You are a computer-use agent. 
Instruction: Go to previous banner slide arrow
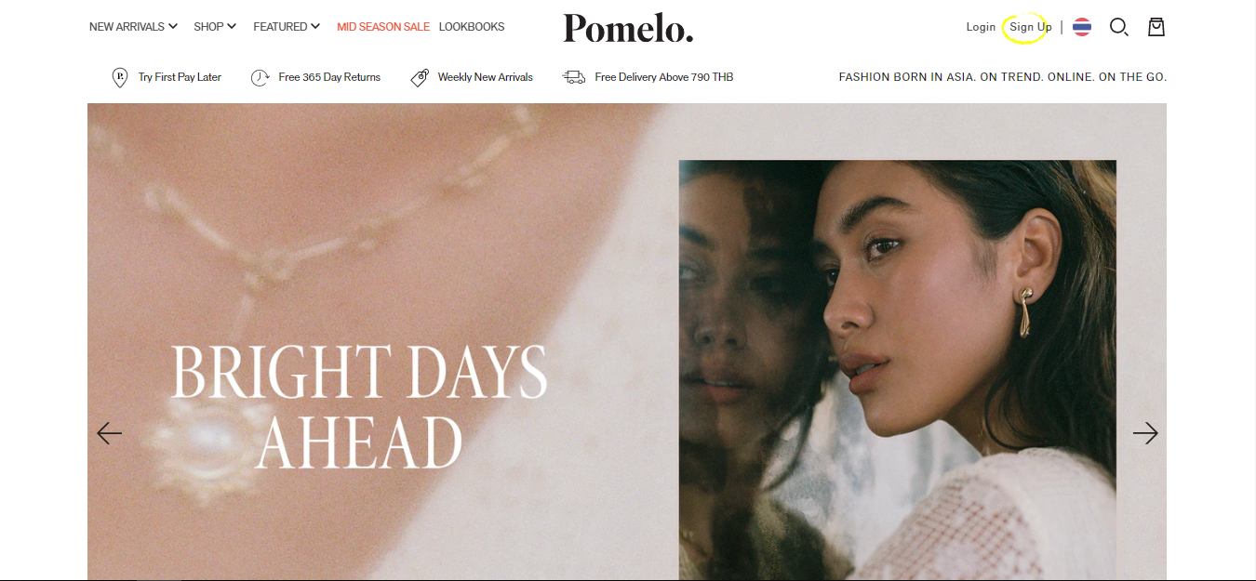(109, 433)
